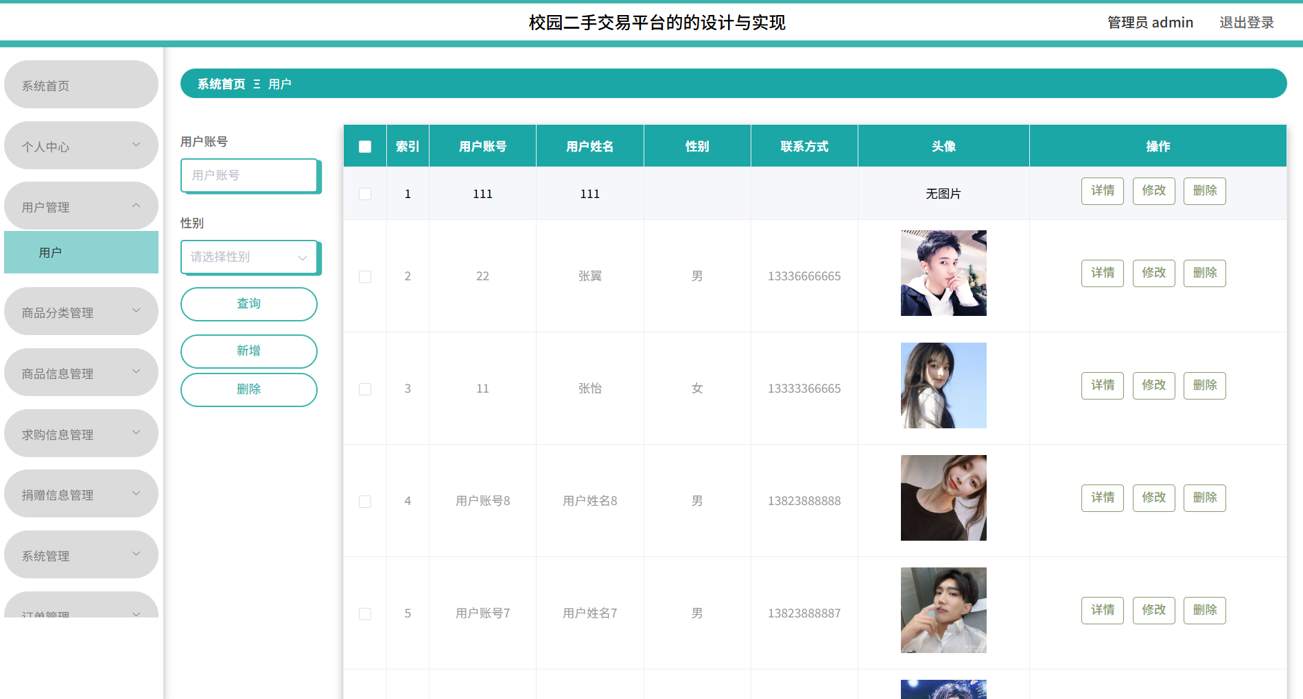Click 删除 for 用户姓名7 row
Screen dimensions: 1303x699
(x=1205, y=611)
